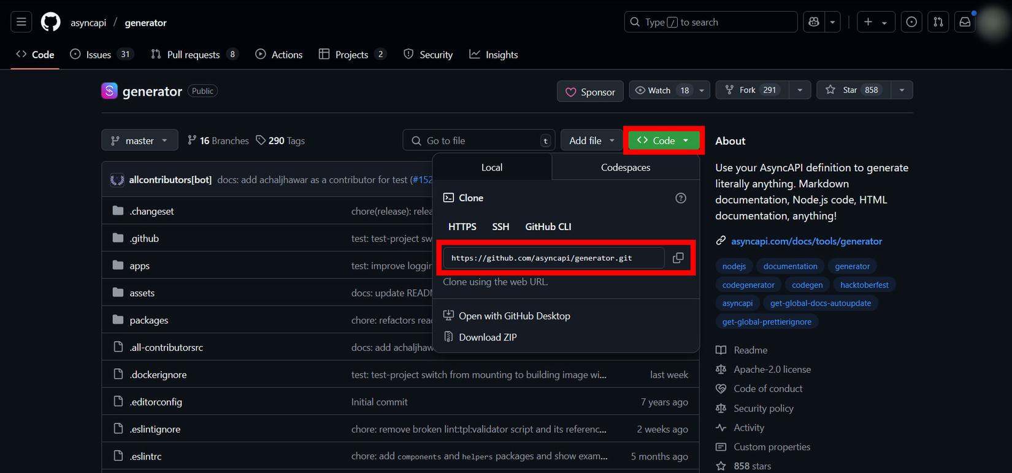Screen dimensions: 1012x473
Task: Select the HTTPS clone option
Action: [x=462, y=227]
